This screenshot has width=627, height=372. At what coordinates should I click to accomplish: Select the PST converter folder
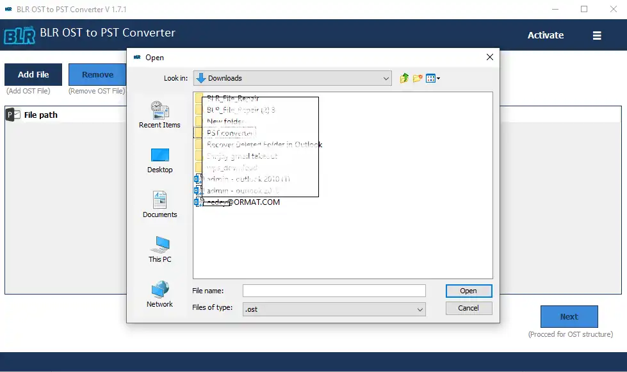click(x=231, y=133)
